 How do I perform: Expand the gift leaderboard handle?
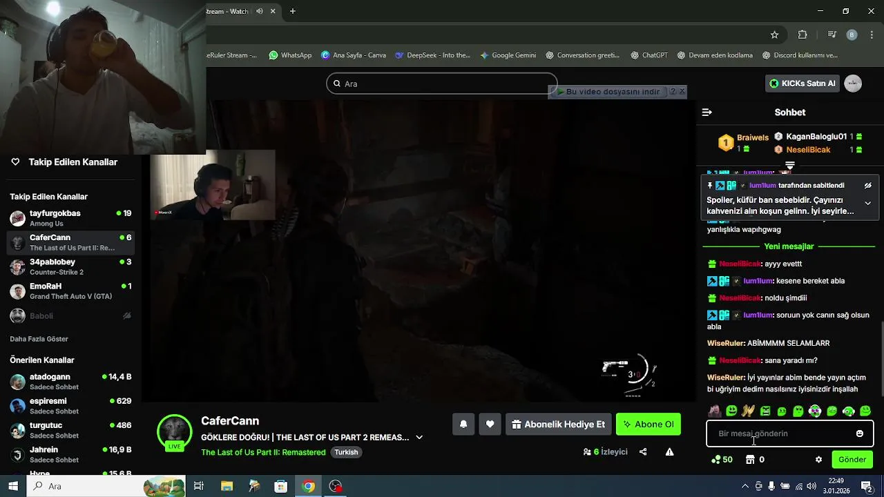pos(790,165)
